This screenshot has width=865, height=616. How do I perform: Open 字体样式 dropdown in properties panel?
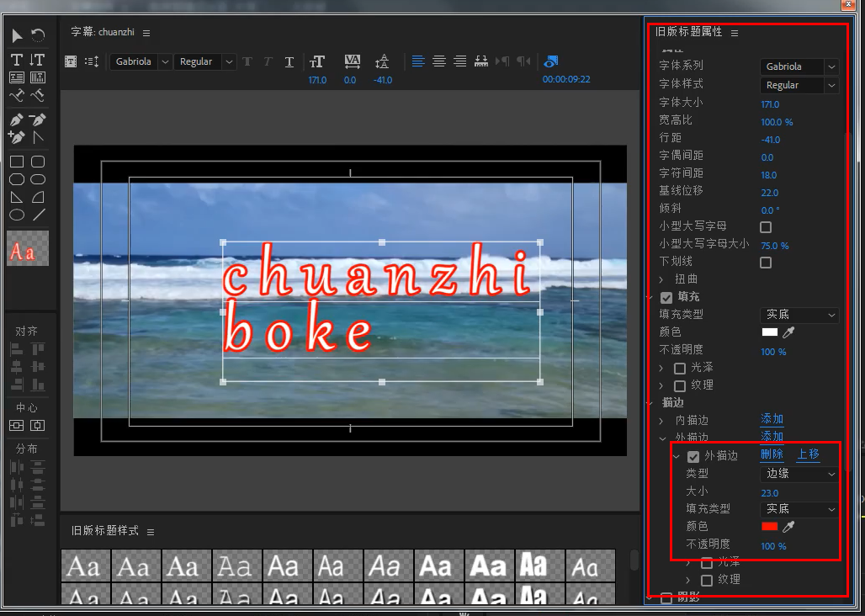click(x=799, y=86)
